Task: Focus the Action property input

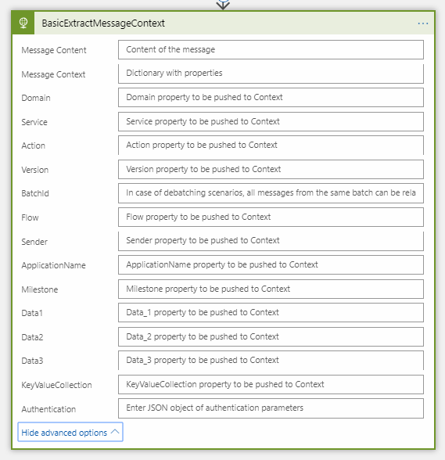Action: pos(271,146)
